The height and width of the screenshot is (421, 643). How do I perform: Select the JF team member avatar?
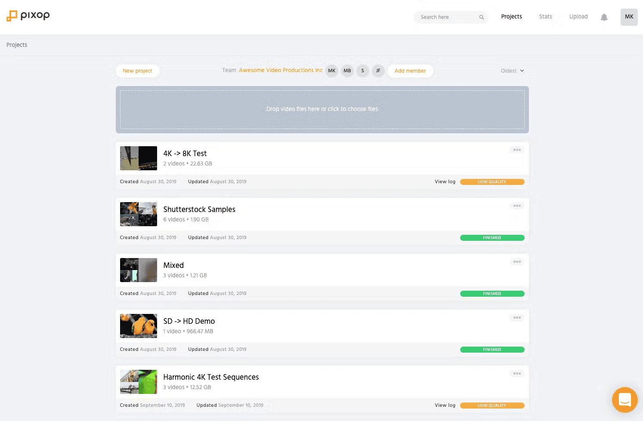pos(378,71)
